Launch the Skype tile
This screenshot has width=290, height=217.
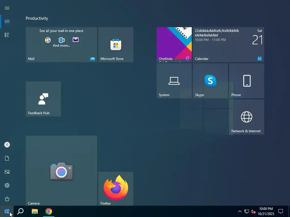pyautogui.click(x=210, y=81)
